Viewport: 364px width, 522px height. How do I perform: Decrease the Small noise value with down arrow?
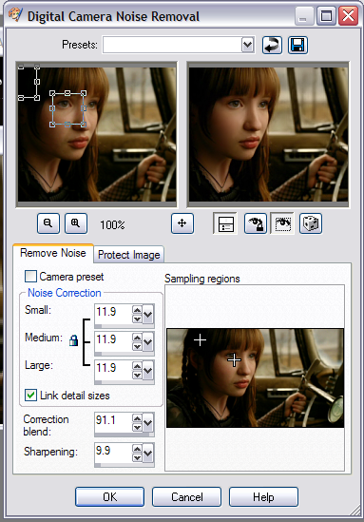[137, 319]
